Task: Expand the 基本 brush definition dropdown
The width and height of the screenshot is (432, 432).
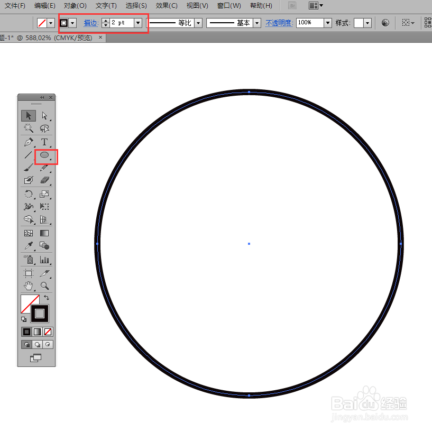Action: [x=257, y=23]
